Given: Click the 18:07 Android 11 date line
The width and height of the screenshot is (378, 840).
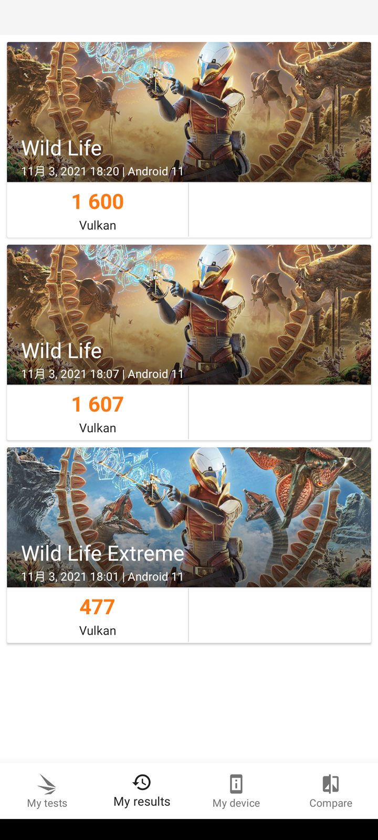Looking at the screenshot, I should (x=102, y=374).
